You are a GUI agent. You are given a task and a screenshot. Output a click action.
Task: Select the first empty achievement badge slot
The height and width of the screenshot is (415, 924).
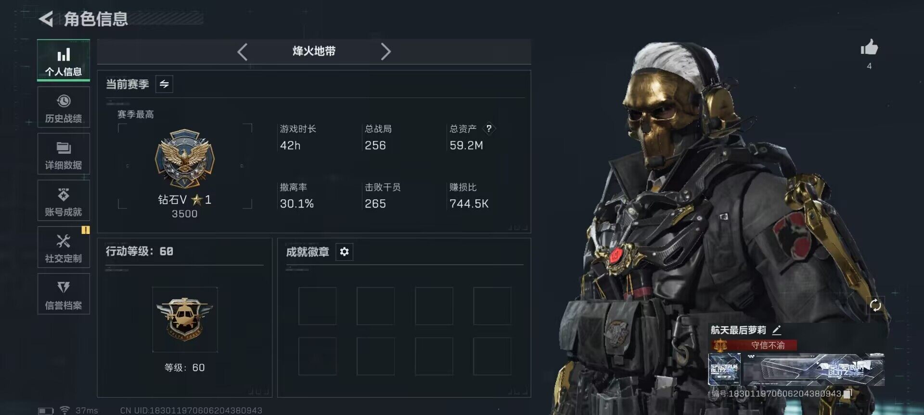317,306
